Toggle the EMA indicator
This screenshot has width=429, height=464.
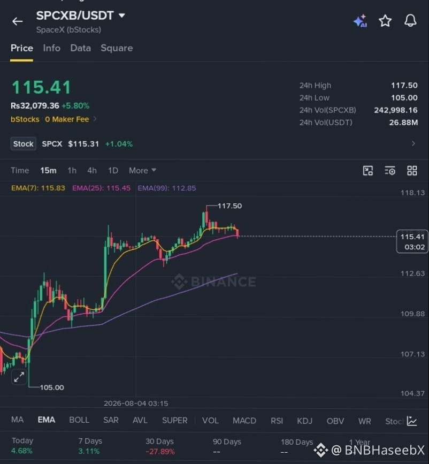47,420
